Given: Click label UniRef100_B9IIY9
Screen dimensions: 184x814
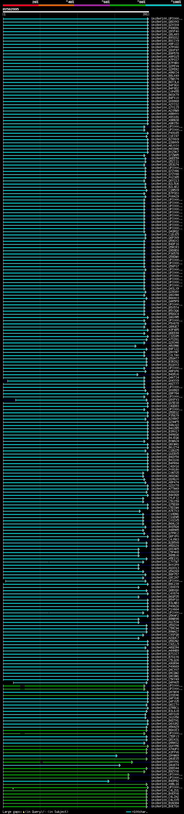Looking at the screenshot, I should click(x=165, y=41).
